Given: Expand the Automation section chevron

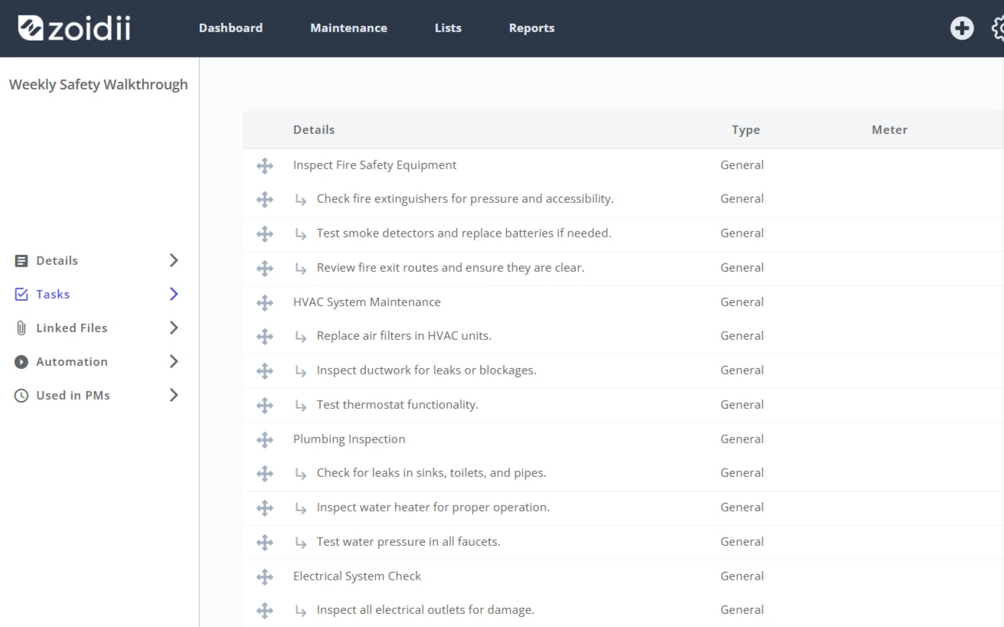Looking at the screenshot, I should pos(174,361).
